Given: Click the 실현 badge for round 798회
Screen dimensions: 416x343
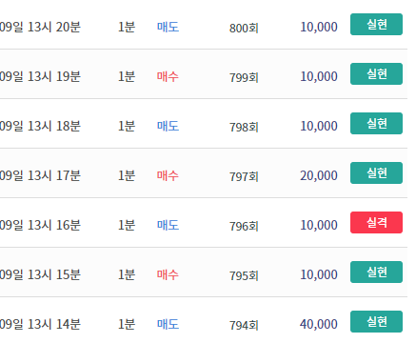Looking at the screenshot, I should tap(376, 123).
